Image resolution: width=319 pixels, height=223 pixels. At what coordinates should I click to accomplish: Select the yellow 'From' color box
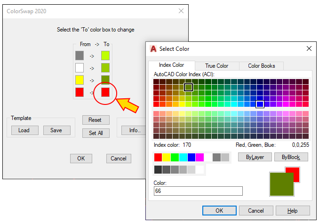click(x=80, y=80)
